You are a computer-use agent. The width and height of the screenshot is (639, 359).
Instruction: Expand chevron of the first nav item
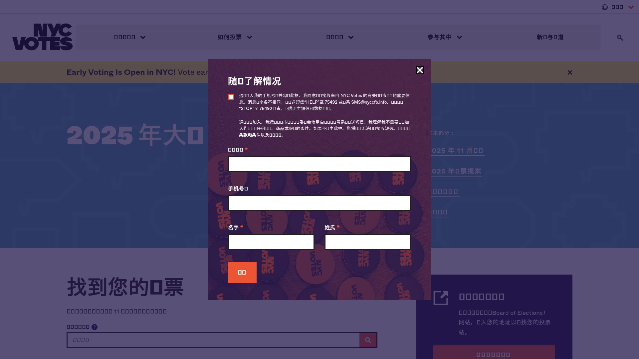tap(143, 38)
